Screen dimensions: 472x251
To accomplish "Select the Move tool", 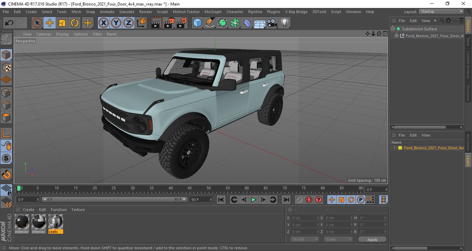I will pyautogui.click(x=50, y=23).
